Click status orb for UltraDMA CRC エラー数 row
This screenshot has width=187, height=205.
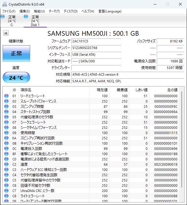point(6,191)
